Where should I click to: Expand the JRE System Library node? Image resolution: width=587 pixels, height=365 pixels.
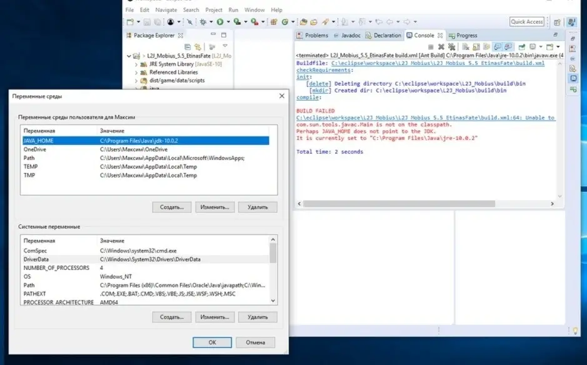[136, 64]
